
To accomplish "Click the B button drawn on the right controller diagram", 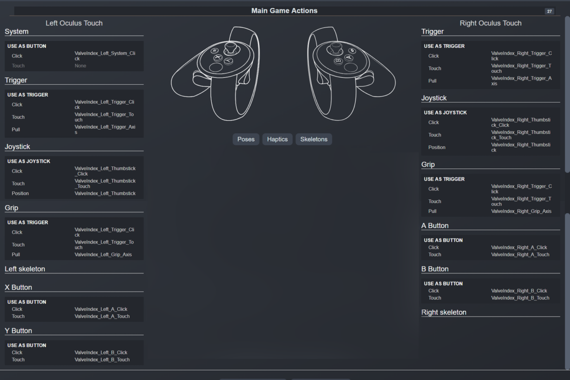I will pos(339,61).
